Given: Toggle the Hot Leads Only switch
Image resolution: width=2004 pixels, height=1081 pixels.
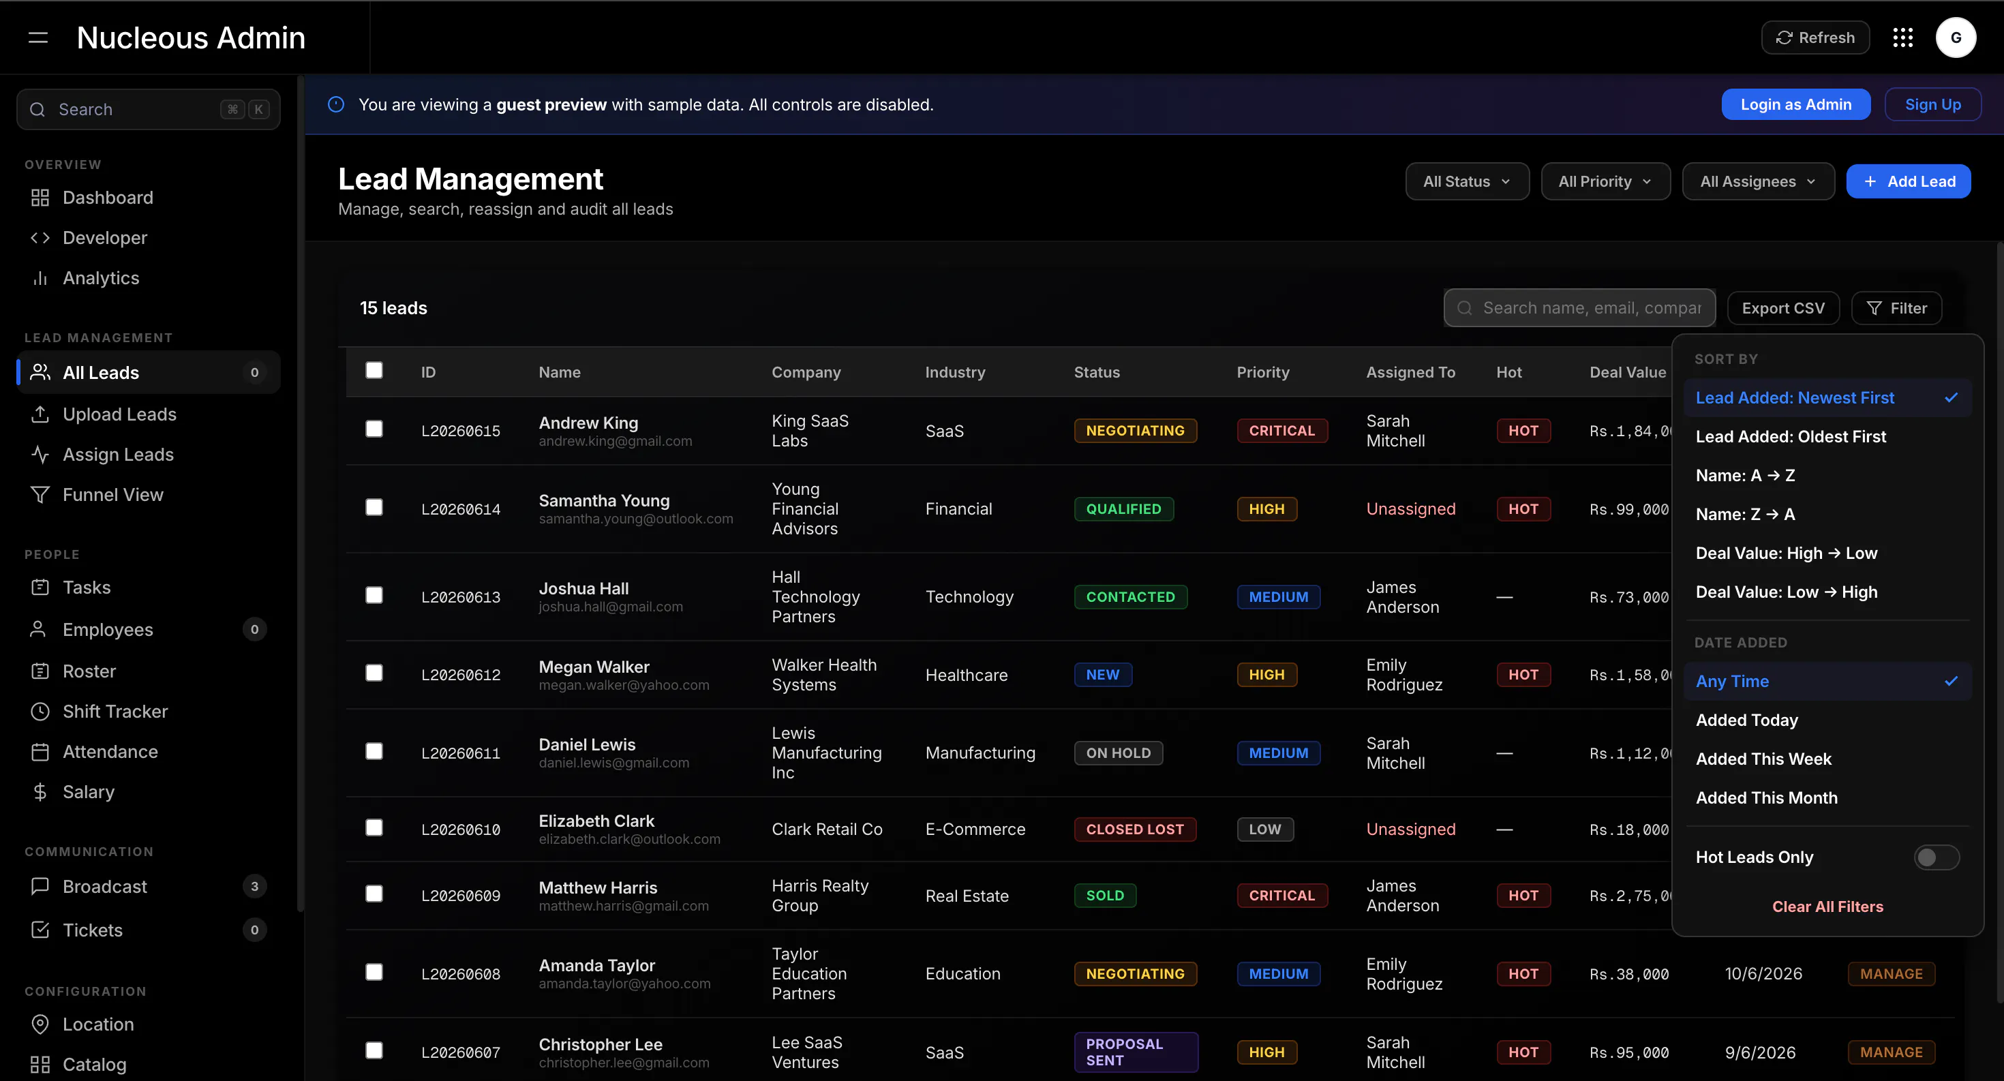Looking at the screenshot, I should click(x=1937, y=857).
